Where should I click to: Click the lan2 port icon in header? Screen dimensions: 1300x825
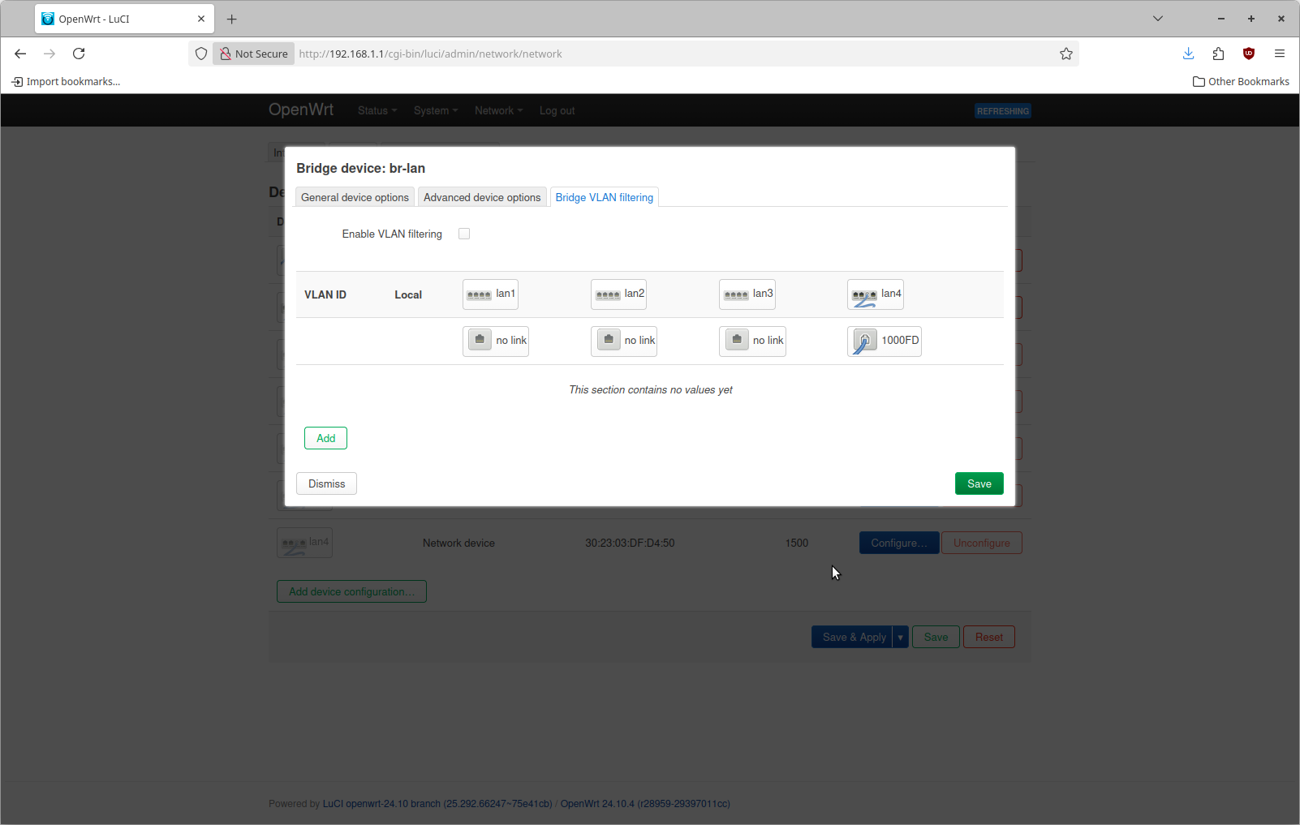click(607, 294)
